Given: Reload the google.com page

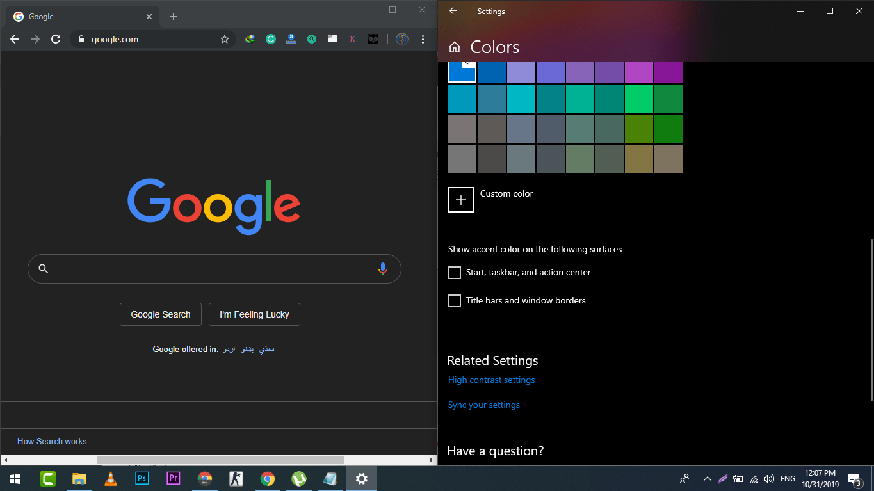Looking at the screenshot, I should coord(56,39).
